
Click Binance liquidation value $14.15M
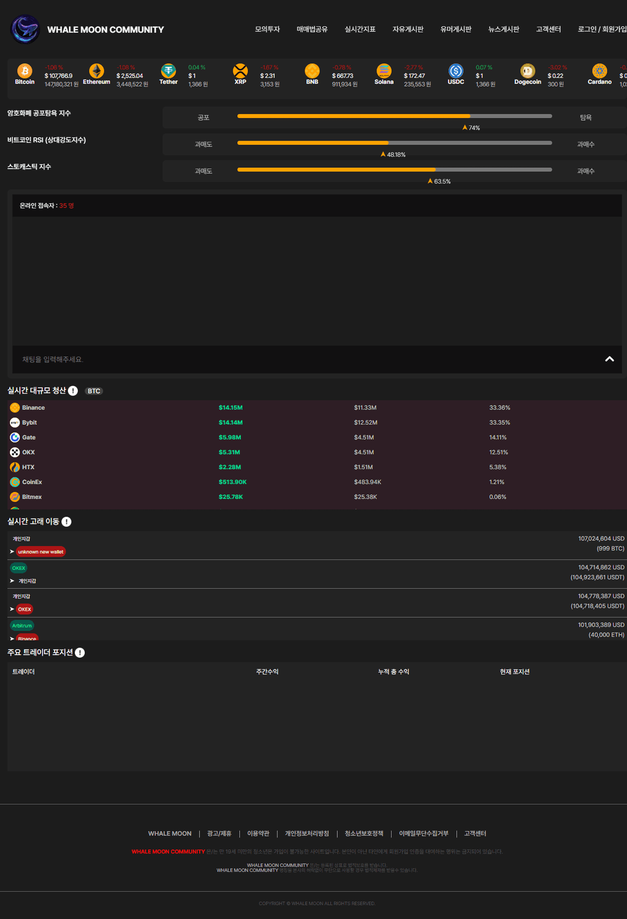pos(230,408)
